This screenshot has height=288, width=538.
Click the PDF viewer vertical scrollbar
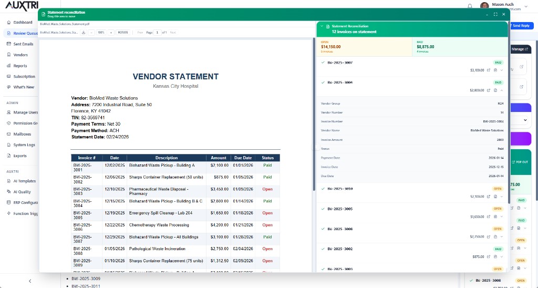click(314, 115)
